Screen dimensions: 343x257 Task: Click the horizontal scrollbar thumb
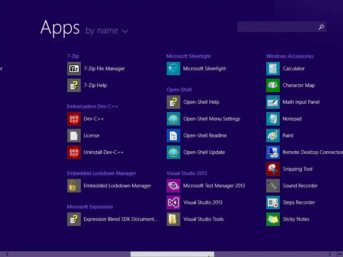(x=172, y=254)
